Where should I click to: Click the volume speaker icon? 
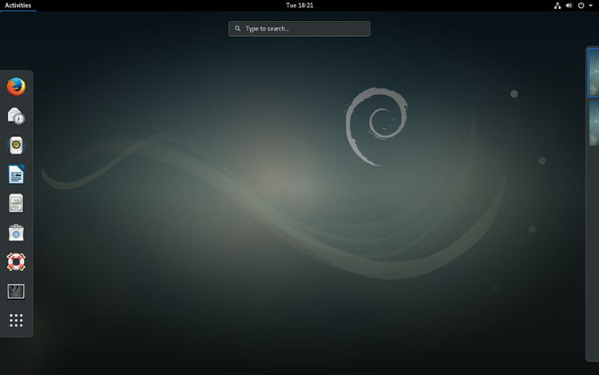[x=569, y=6]
